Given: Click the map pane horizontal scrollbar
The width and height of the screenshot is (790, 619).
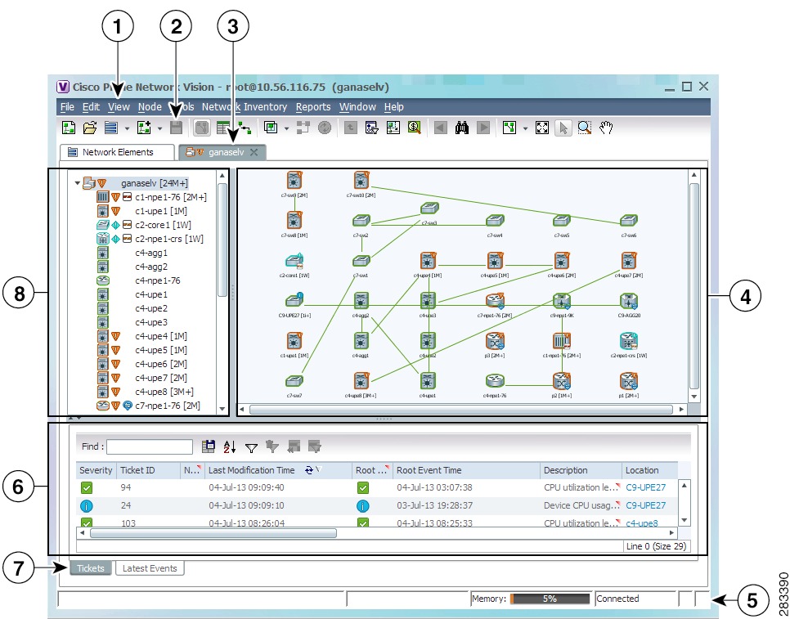Looking at the screenshot, I should pos(461,409).
